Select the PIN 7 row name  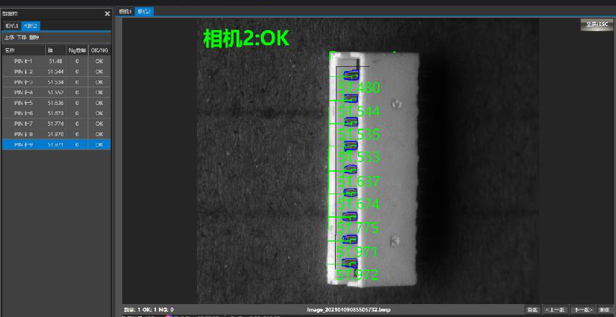[x=23, y=124]
